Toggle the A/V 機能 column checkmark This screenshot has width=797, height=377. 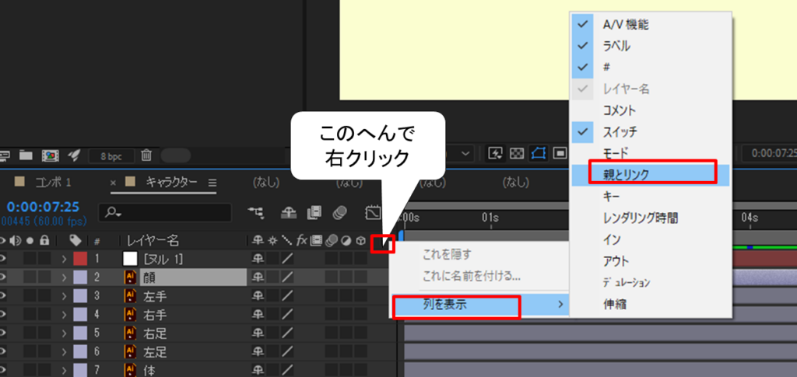581,24
